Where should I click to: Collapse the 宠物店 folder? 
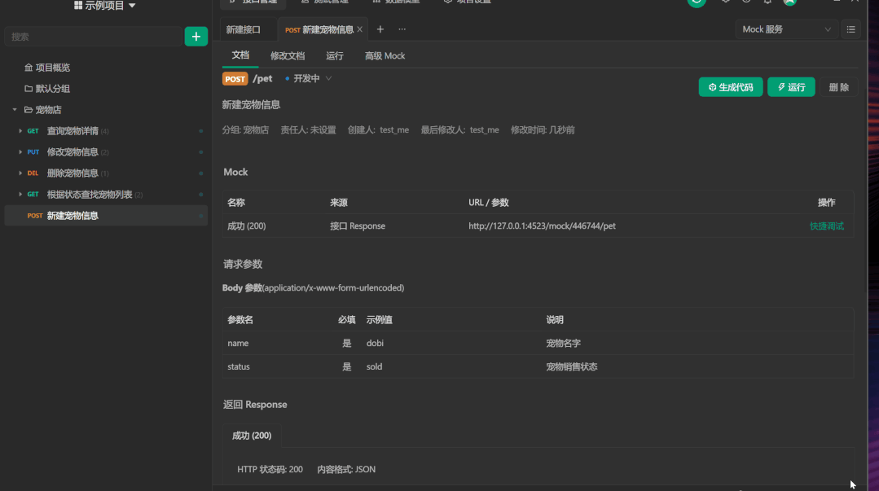(13, 109)
